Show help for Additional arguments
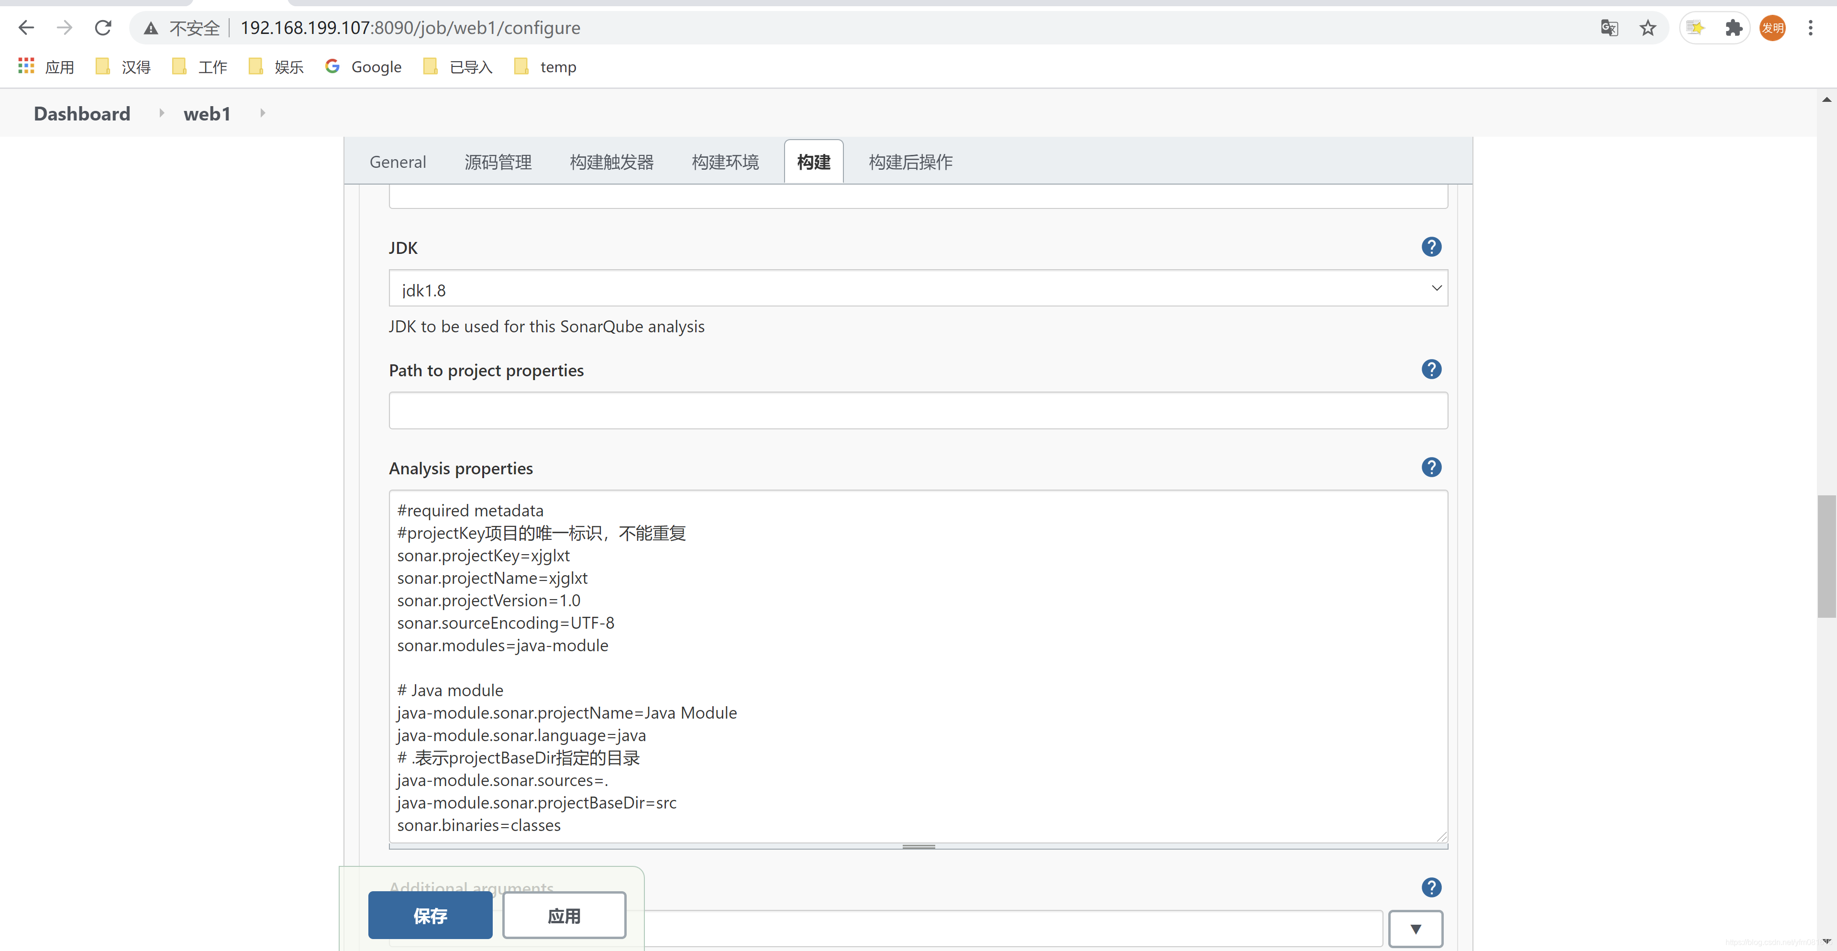This screenshot has height=951, width=1837. click(x=1430, y=887)
